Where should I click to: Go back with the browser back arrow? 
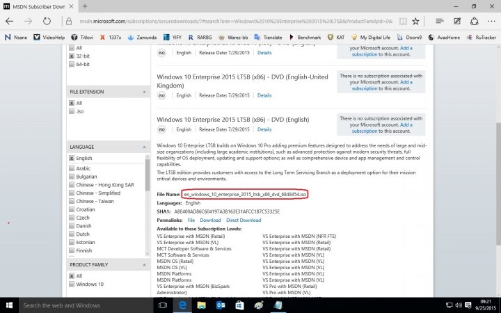coord(9,22)
